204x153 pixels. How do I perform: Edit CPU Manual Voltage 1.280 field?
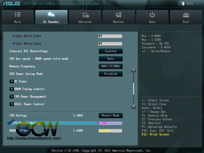[110, 123]
